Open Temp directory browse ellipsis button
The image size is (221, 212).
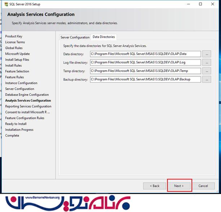pos(207,71)
